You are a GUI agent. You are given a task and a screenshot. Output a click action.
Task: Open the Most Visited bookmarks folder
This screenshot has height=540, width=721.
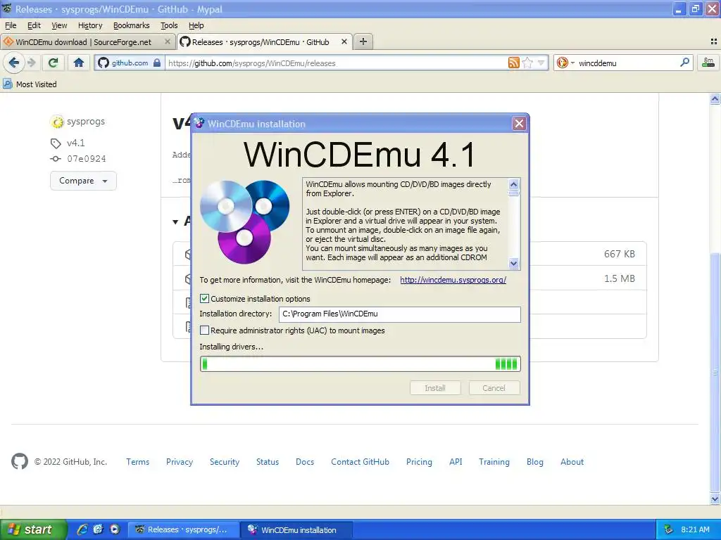[x=30, y=84]
